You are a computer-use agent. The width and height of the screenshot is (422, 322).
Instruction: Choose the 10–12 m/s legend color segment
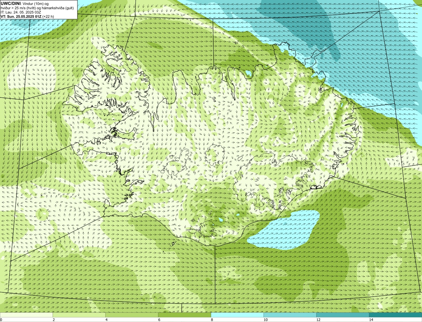click(x=290, y=315)
